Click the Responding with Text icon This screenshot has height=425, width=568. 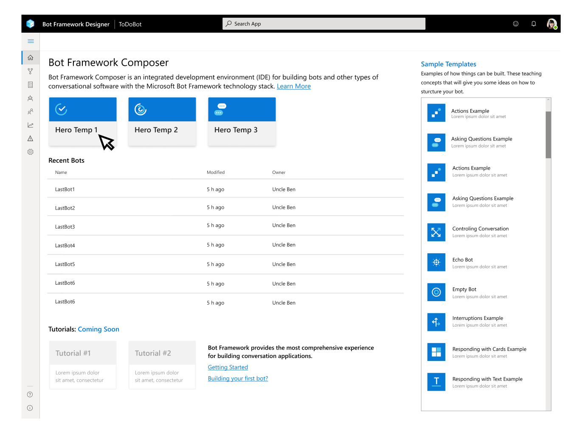(436, 382)
